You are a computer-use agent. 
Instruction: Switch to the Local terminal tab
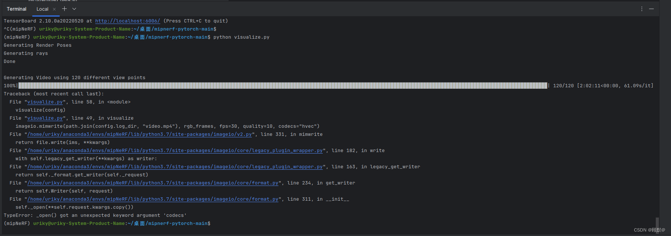click(42, 9)
